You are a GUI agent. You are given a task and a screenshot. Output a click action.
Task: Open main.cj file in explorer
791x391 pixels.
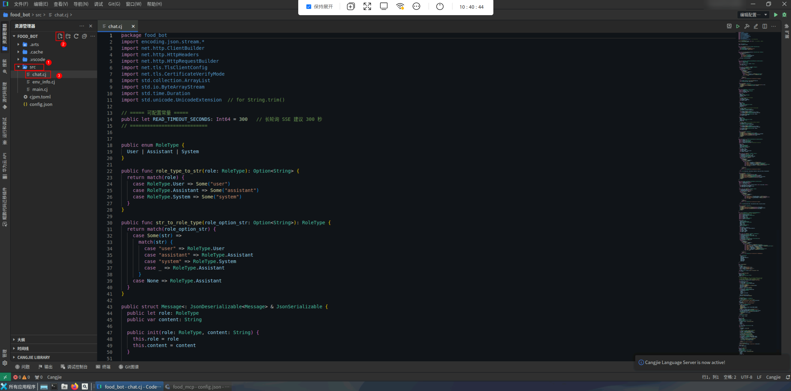click(40, 89)
